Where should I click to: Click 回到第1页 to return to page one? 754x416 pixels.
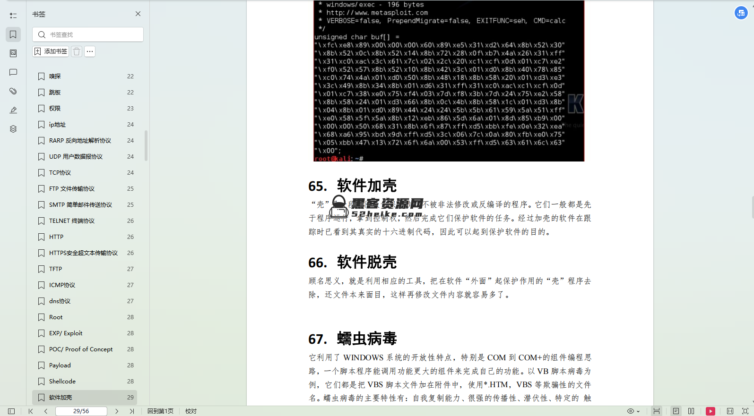pos(160,411)
